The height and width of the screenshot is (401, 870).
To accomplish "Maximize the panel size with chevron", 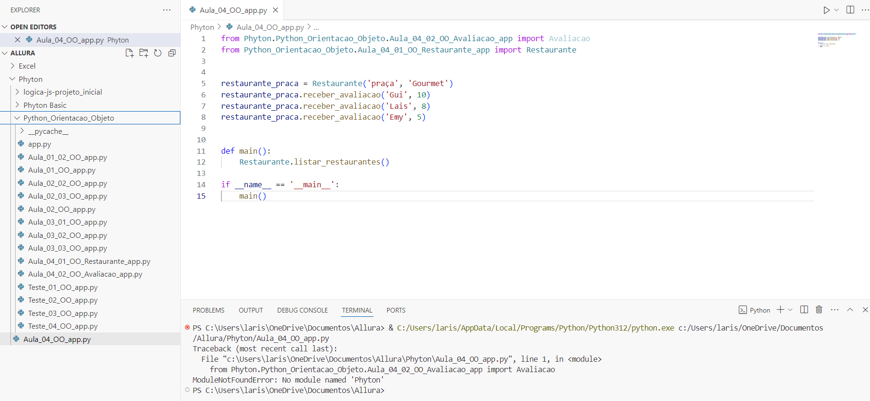I will (850, 310).
